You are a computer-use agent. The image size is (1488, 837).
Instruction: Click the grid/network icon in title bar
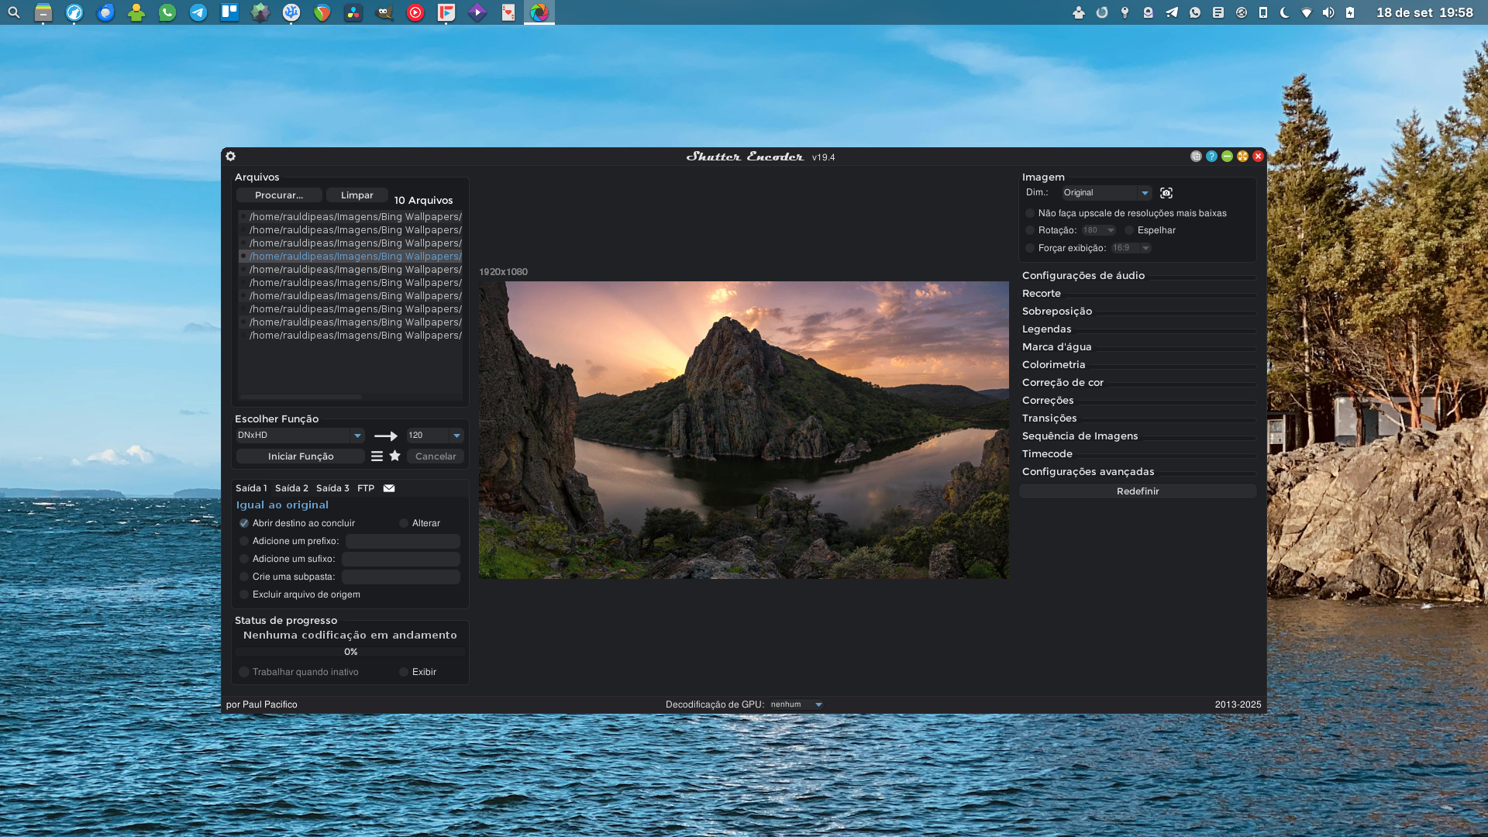tap(1196, 157)
